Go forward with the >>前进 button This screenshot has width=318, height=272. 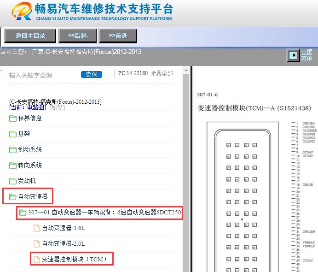click(x=118, y=36)
